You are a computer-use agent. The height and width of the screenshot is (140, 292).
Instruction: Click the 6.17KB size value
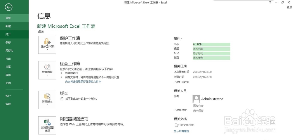click(x=211, y=44)
